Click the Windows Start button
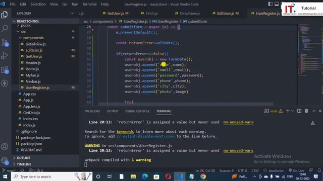Image resolution: width=323 pixels, height=181 pixels. click(5, 176)
